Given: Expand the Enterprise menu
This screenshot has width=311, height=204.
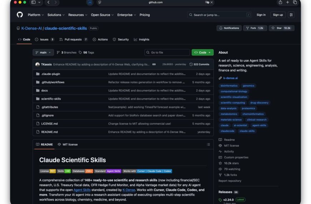Looking at the screenshot, I should [127, 15].
